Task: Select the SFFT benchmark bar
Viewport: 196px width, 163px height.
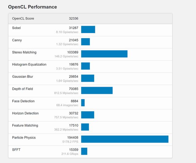Action: [x=84, y=151]
